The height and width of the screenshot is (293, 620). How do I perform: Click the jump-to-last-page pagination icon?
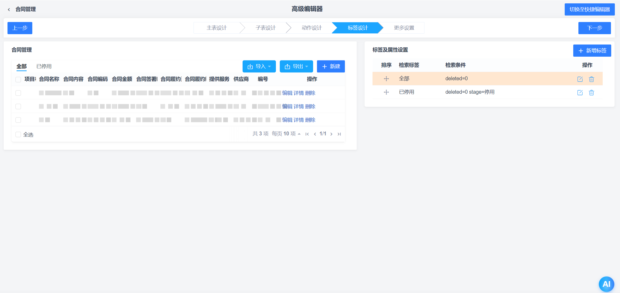[x=339, y=134]
